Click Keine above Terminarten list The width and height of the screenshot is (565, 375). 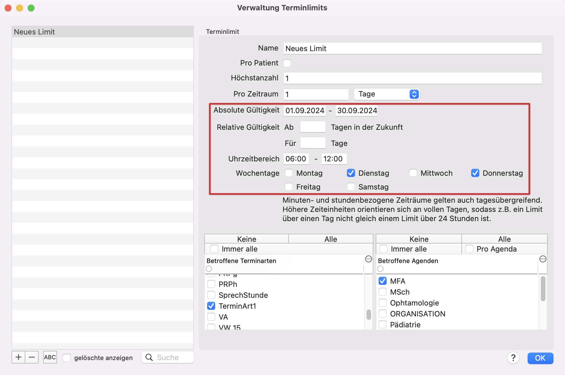[247, 239]
